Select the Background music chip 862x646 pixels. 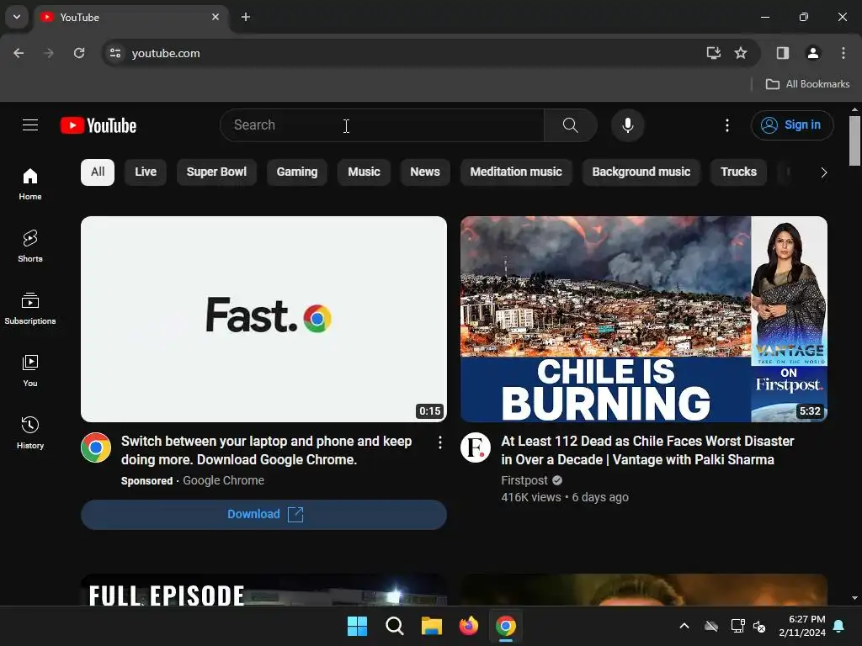(641, 172)
